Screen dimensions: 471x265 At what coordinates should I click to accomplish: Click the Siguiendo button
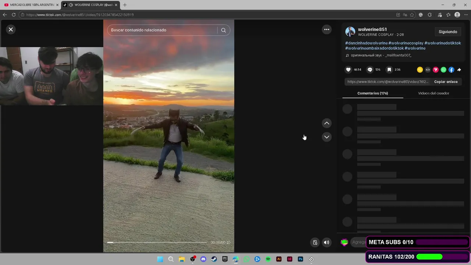448,32
